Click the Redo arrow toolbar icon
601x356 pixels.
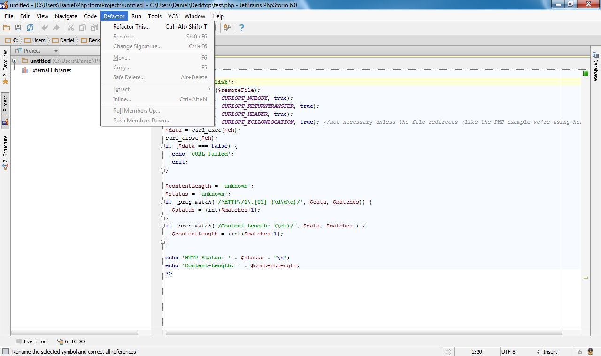[56, 28]
